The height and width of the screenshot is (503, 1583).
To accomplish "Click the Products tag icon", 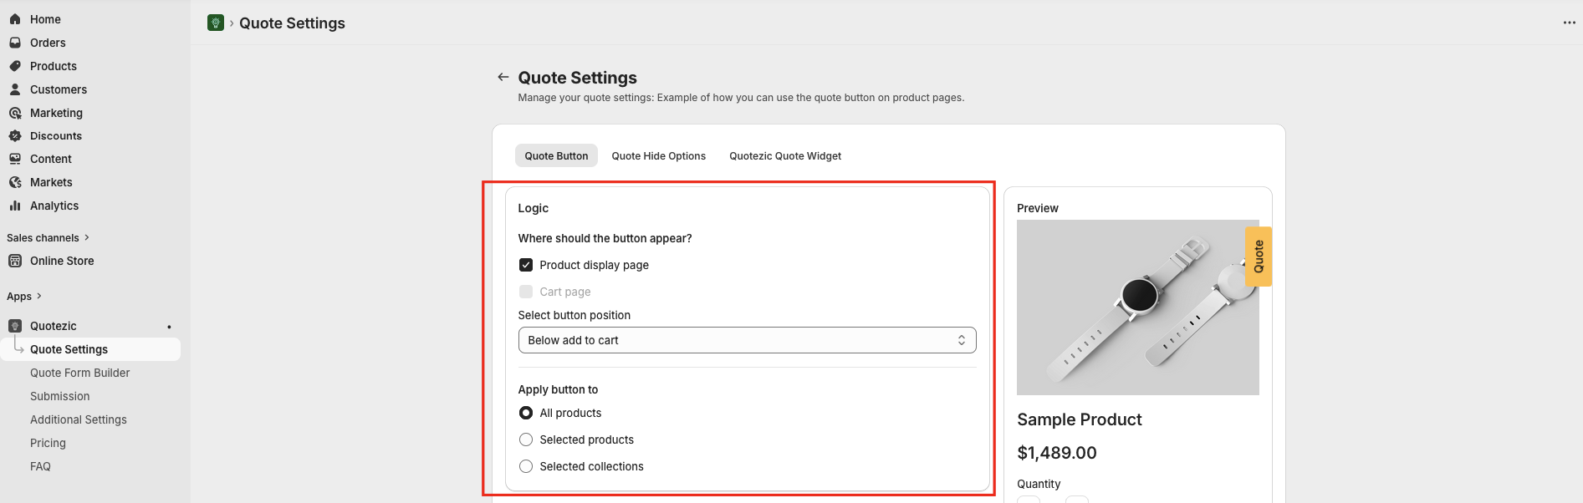I will [x=15, y=66].
